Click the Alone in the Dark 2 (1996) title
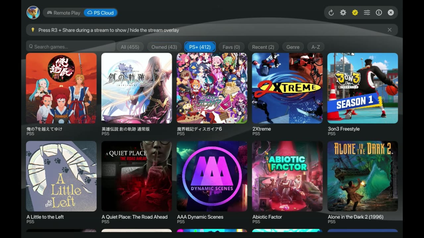 tap(355, 217)
